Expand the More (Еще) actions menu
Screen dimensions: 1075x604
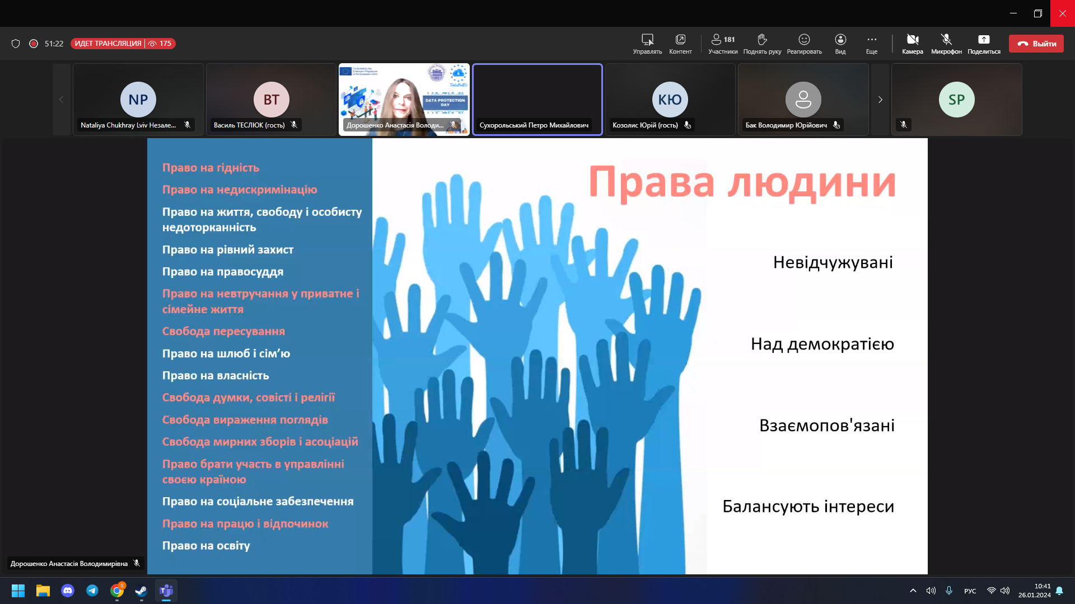point(872,44)
